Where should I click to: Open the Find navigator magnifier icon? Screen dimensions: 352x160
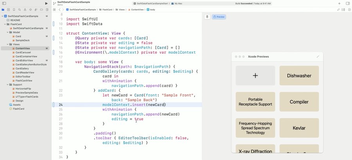click(x=20, y=10)
